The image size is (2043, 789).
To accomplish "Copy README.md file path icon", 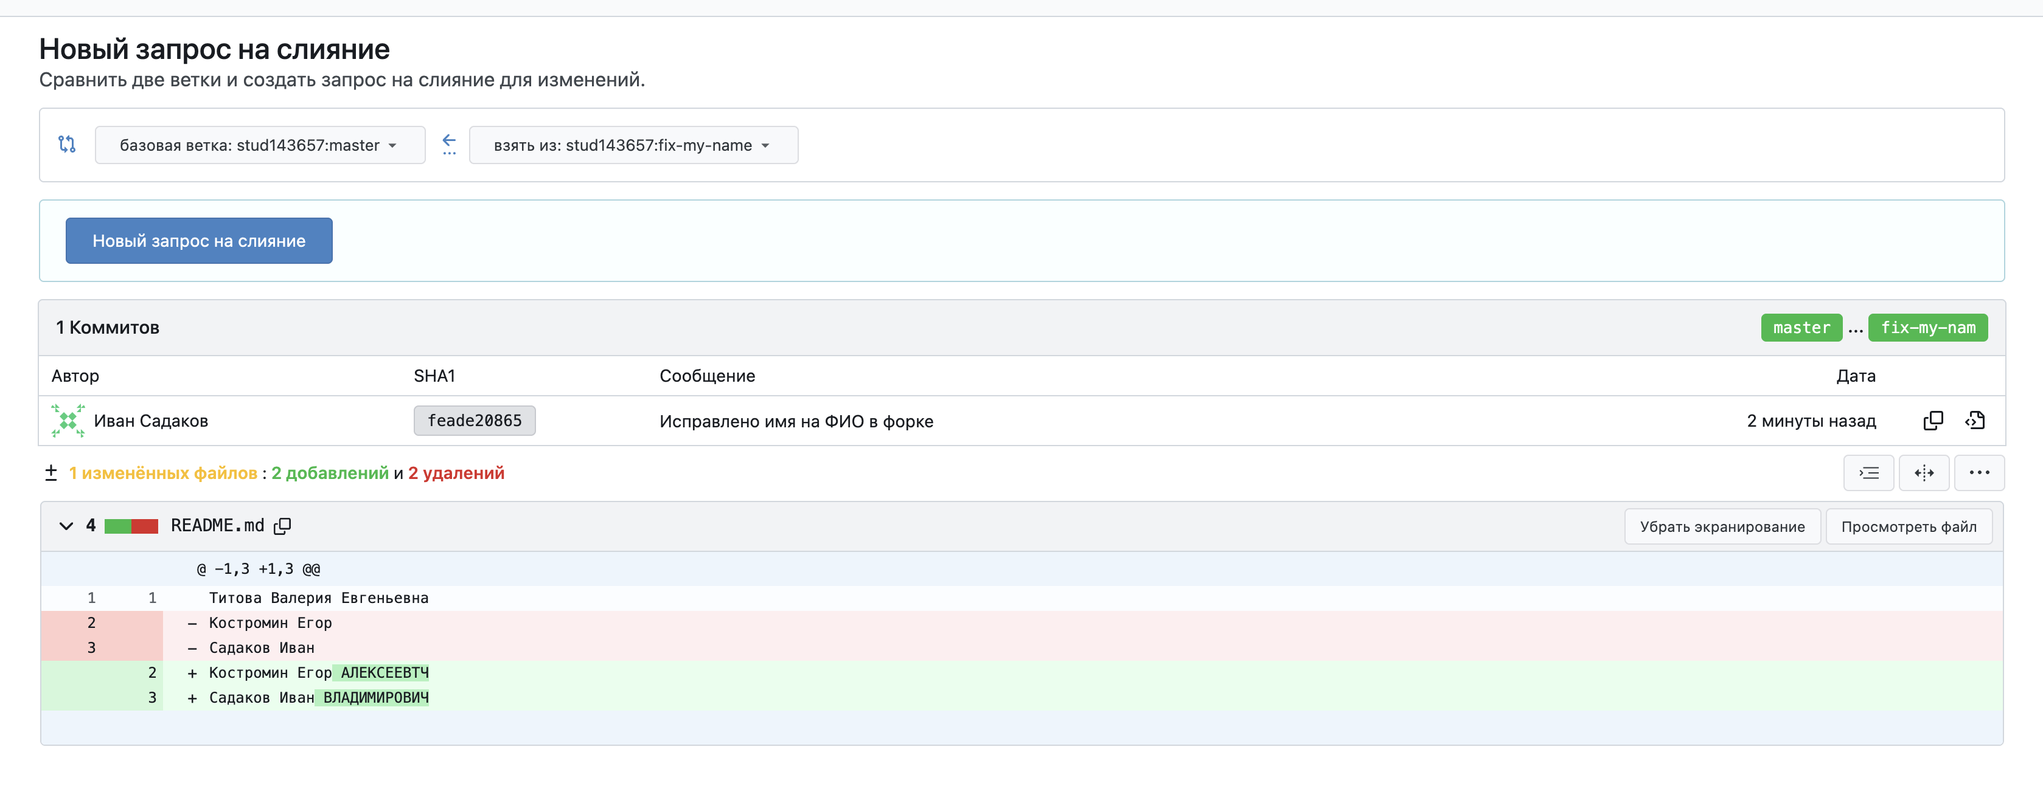I will click(x=282, y=526).
